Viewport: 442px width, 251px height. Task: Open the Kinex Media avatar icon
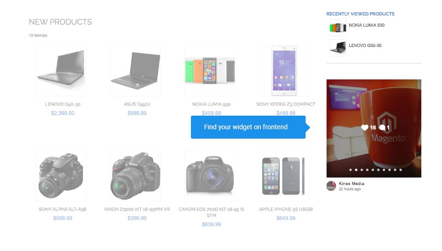pos(331,186)
